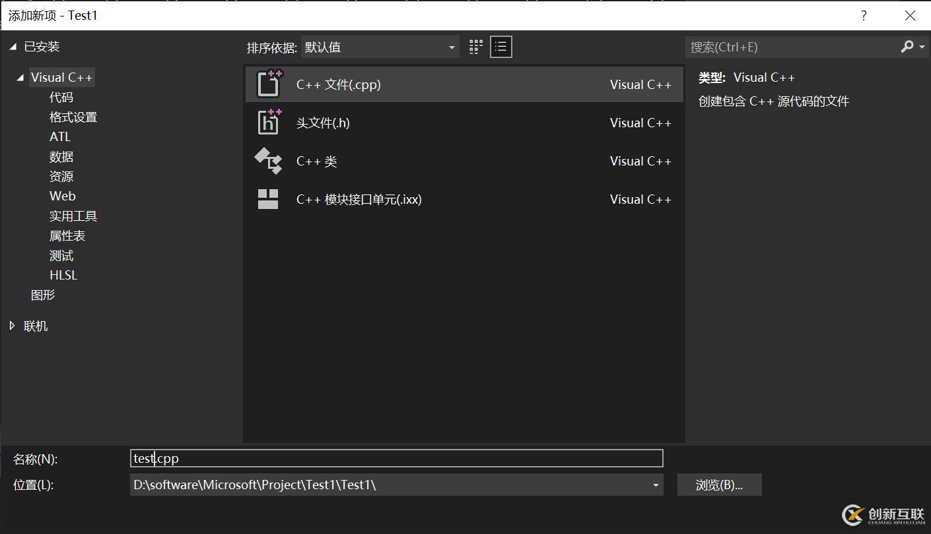This screenshot has width=931, height=534.
Task: Click the help question mark icon
Action: coord(864,16)
